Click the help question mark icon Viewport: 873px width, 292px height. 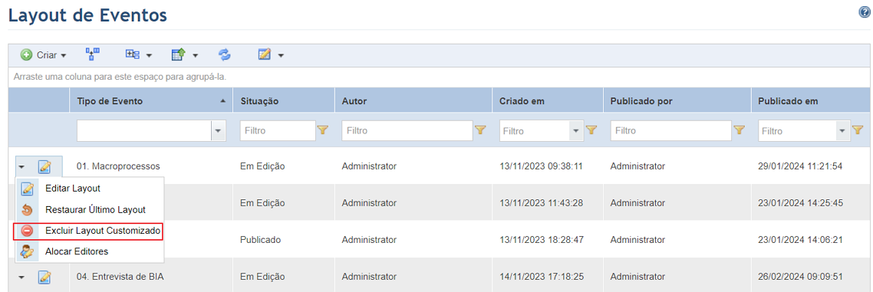click(x=865, y=13)
